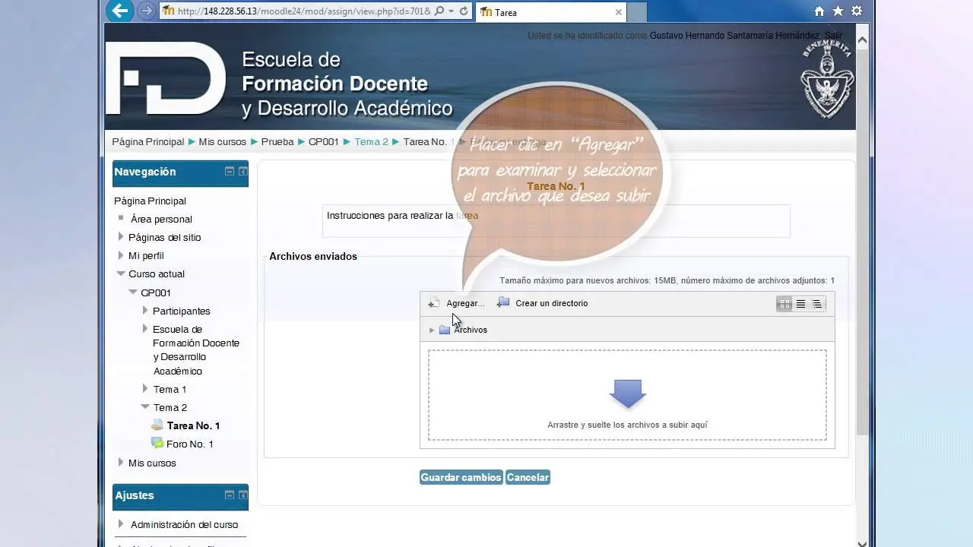973x547 pixels.
Task: Collapse the Ajustes block with minus icon
Action: click(229, 495)
